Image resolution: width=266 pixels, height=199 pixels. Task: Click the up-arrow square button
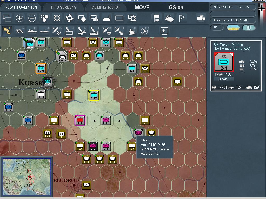[x=164, y=31]
